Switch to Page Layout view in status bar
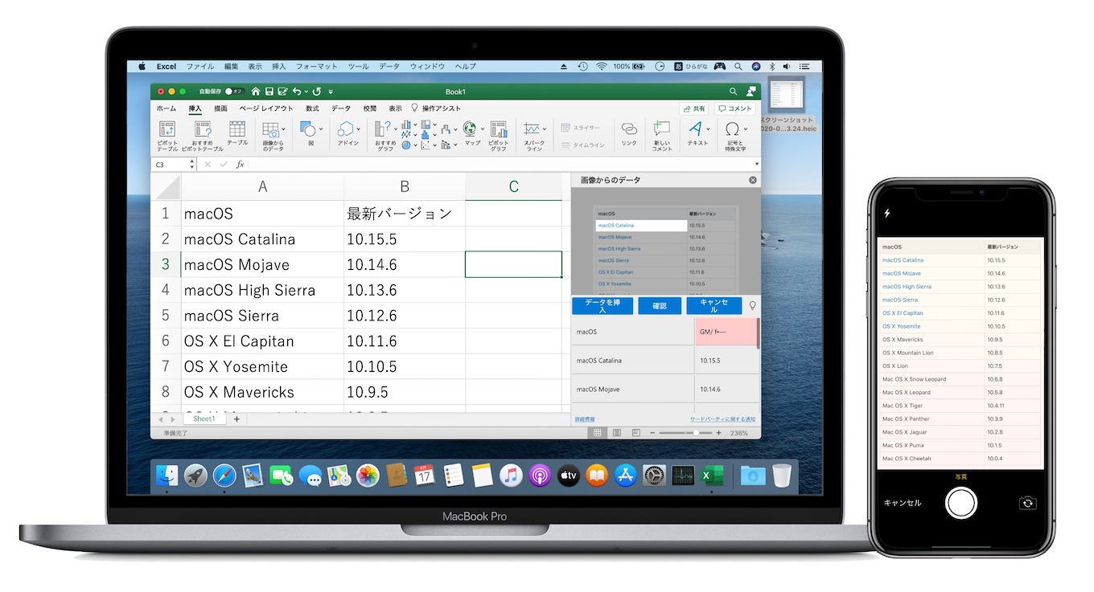The height and width of the screenshot is (592, 1094). coord(617,433)
